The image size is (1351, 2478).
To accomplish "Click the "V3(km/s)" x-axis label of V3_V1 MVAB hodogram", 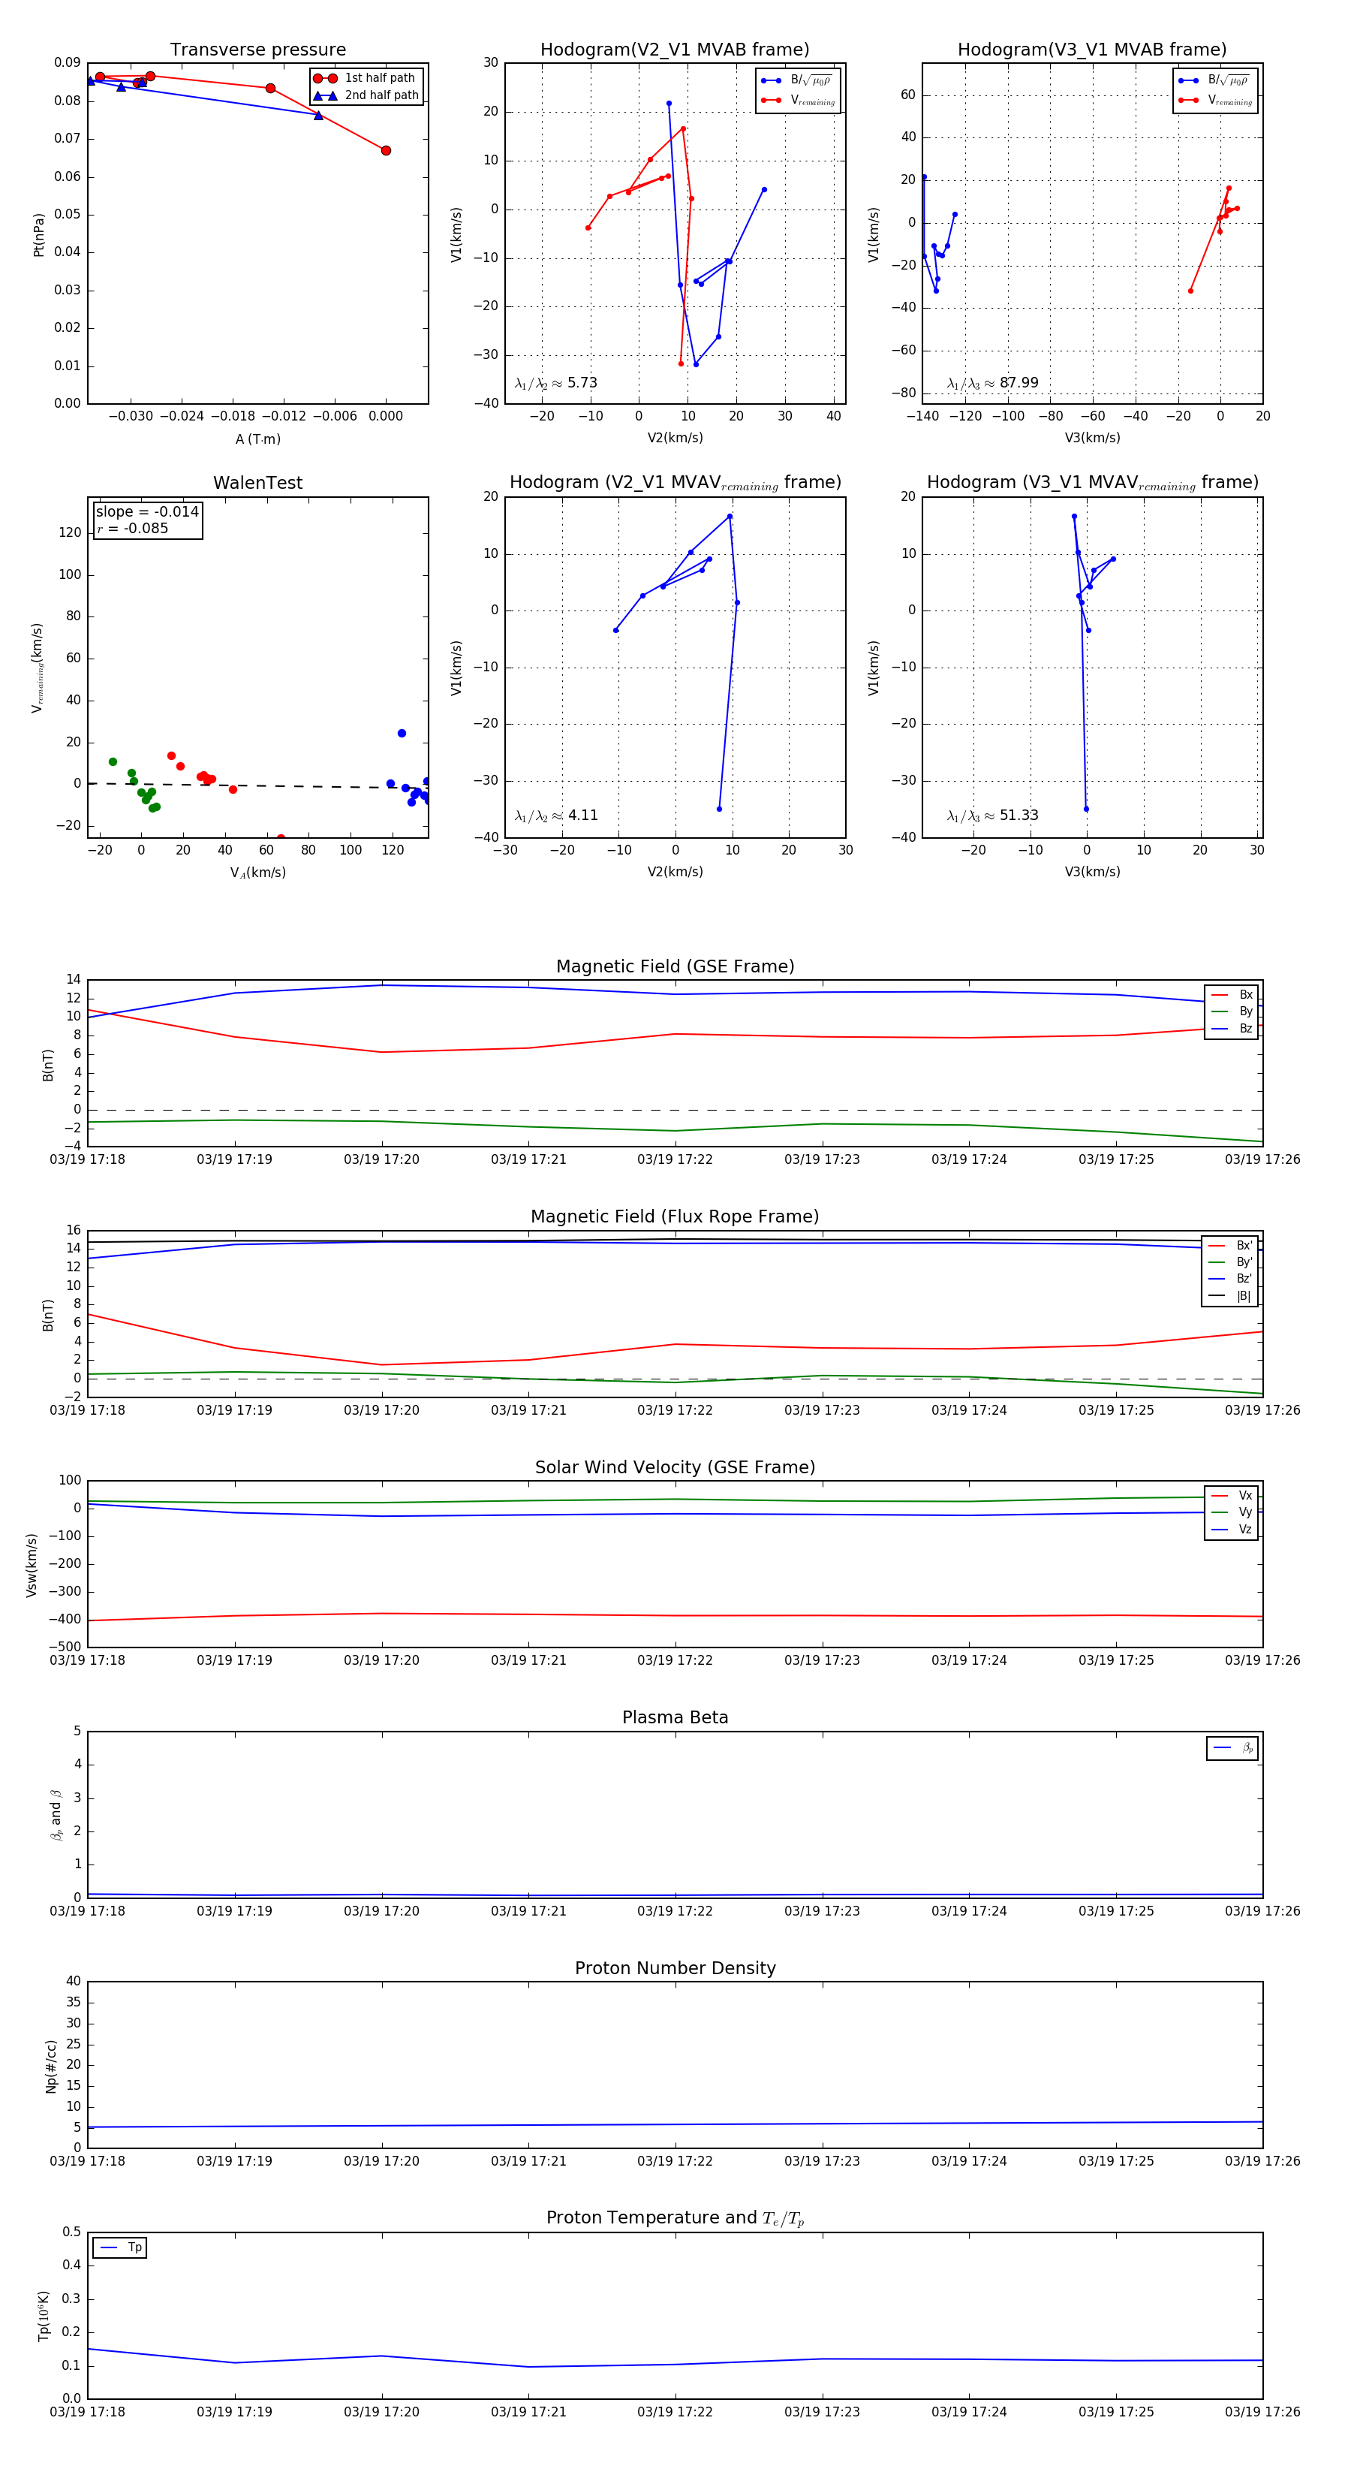I will pos(1092,439).
